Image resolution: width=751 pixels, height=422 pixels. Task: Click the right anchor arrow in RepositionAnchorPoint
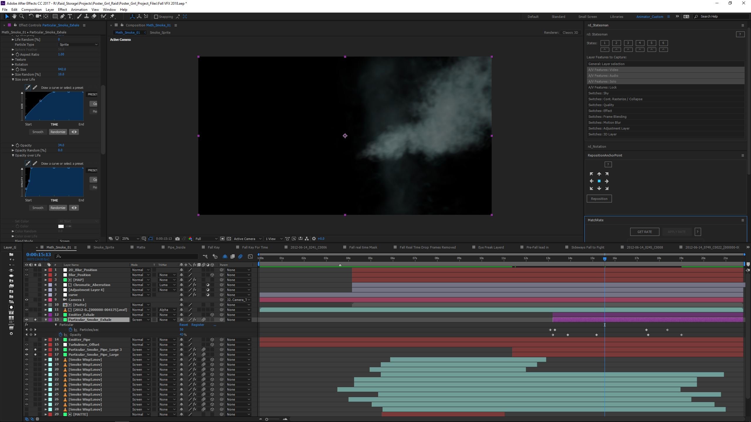coord(607,181)
